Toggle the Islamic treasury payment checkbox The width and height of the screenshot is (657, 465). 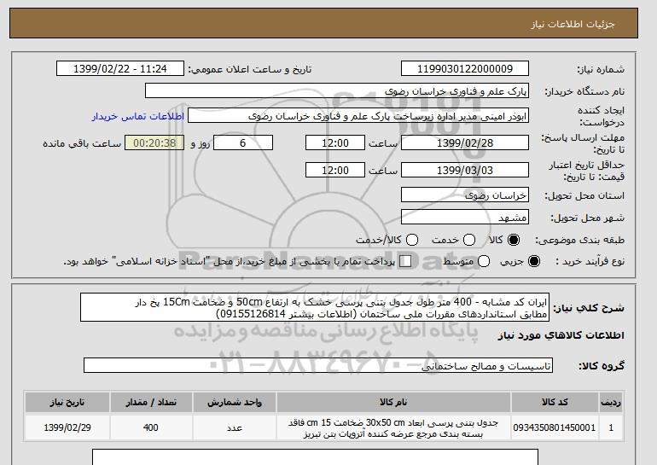pyautogui.click(x=405, y=261)
